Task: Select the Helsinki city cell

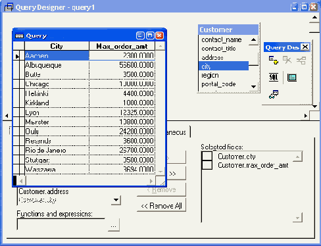Action: point(57,93)
